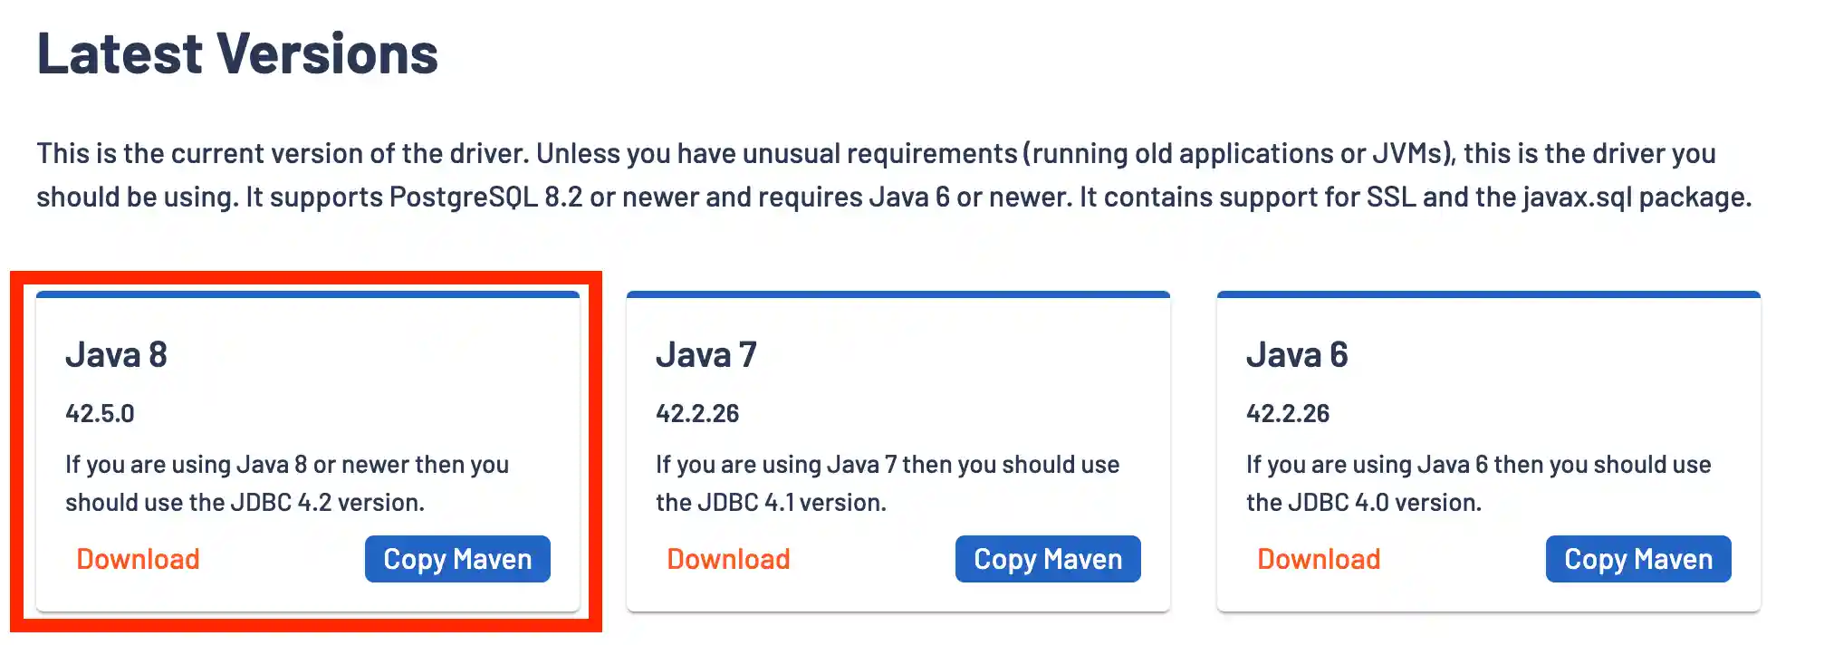Click the blue top bar of Java 8 card
This screenshot has height=645, width=1824.
pyautogui.click(x=308, y=294)
